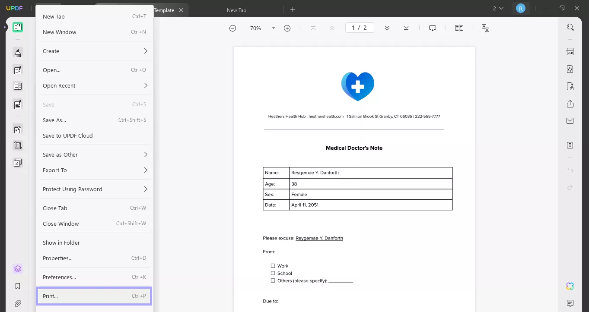Open the window count dropdown
Viewport: 589px width, 312px height.
498,8
